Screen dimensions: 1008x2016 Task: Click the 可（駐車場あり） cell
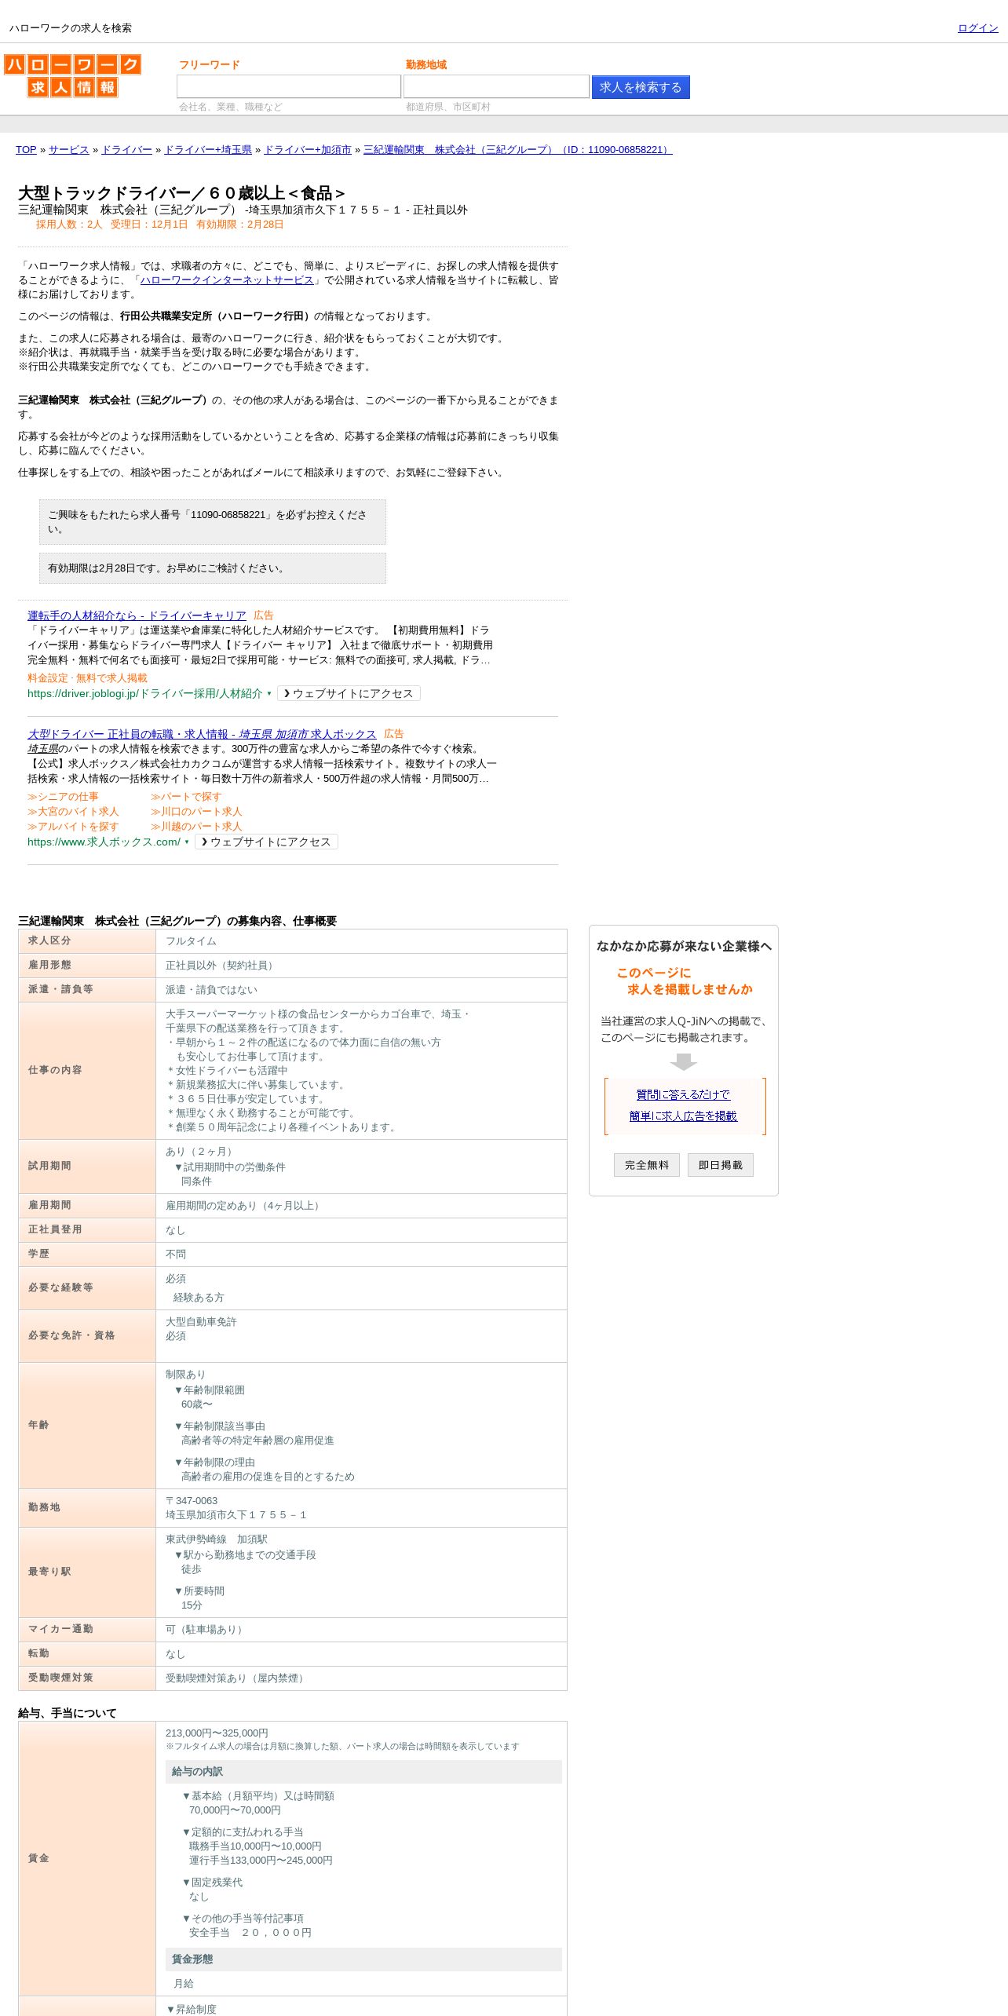[x=361, y=1630]
